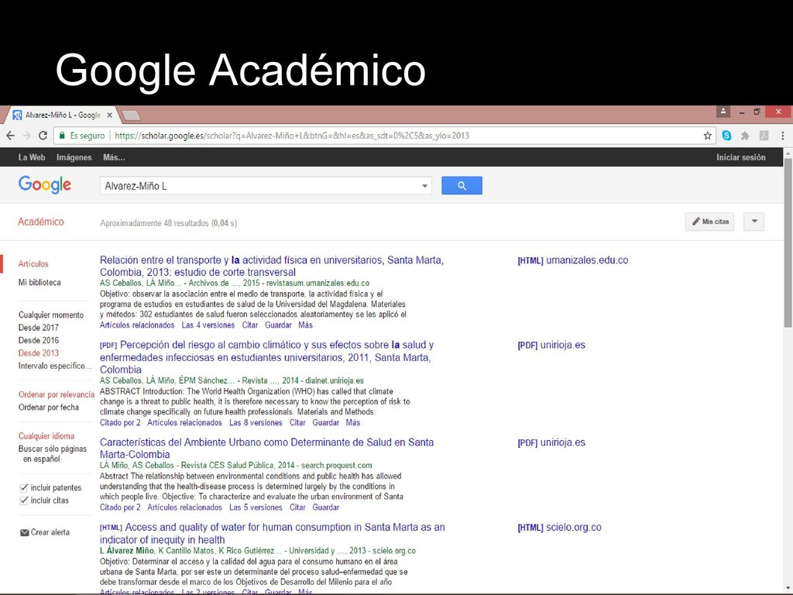Click the blue magnifier search button
This screenshot has width=793, height=595.
462,186
